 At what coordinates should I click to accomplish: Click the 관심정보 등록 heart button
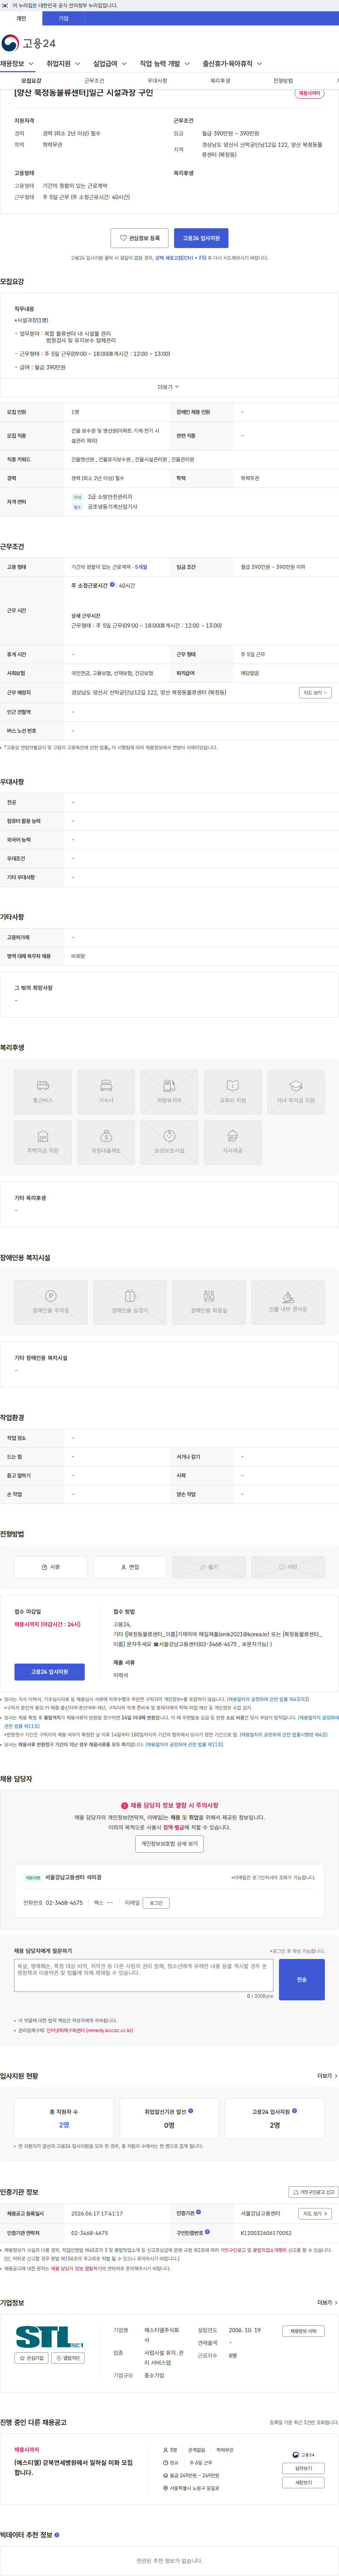pyautogui.click(x=139, y=238)
